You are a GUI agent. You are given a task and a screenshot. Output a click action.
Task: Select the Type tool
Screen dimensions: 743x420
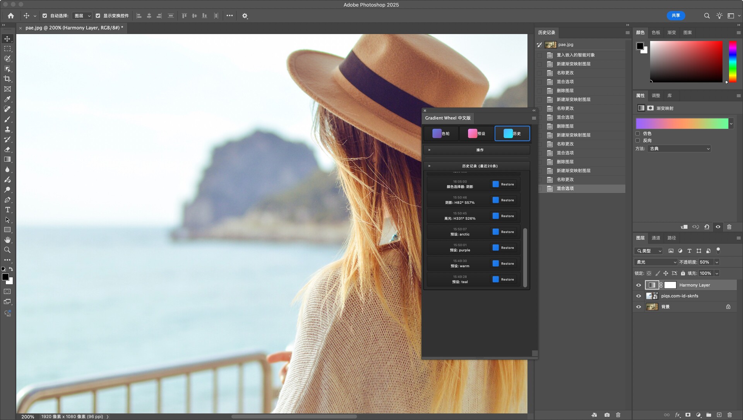coord(7,210)
